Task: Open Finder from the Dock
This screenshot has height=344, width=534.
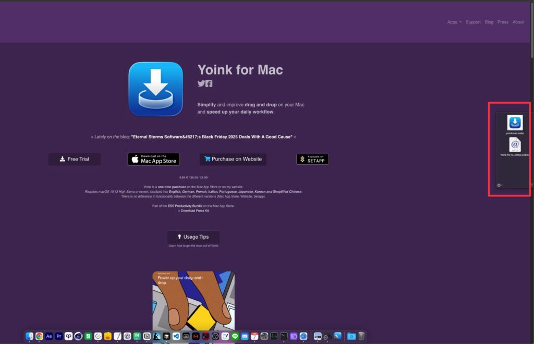Action: (29, 337)
